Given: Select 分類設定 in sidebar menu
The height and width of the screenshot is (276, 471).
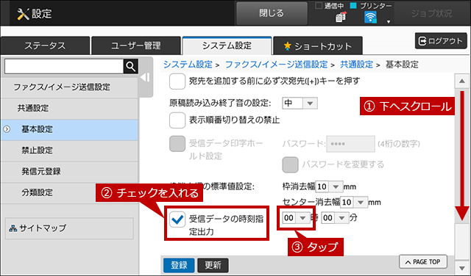Looking at the screenshot, I should coord(69,193).
